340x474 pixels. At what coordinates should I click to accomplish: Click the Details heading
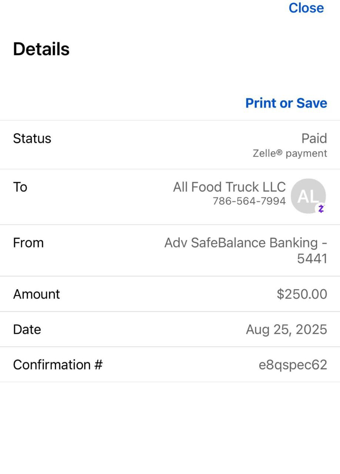tap(41, 49)
